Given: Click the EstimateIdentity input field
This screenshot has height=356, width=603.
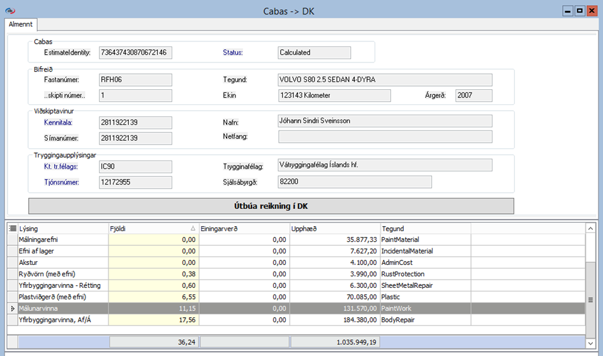Looking at the screenshot, I should pyautogui.click(x=135, y=53).
